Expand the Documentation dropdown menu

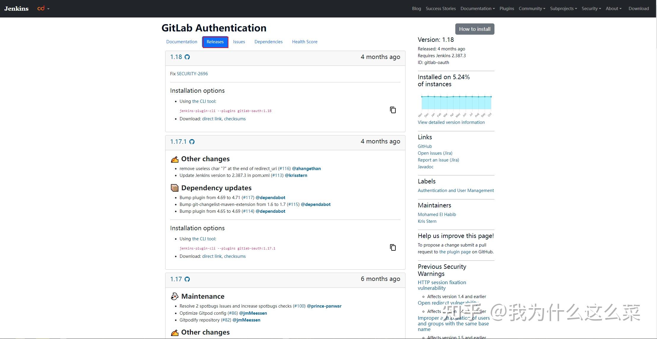pyautogui.click(x=477, y=9)
